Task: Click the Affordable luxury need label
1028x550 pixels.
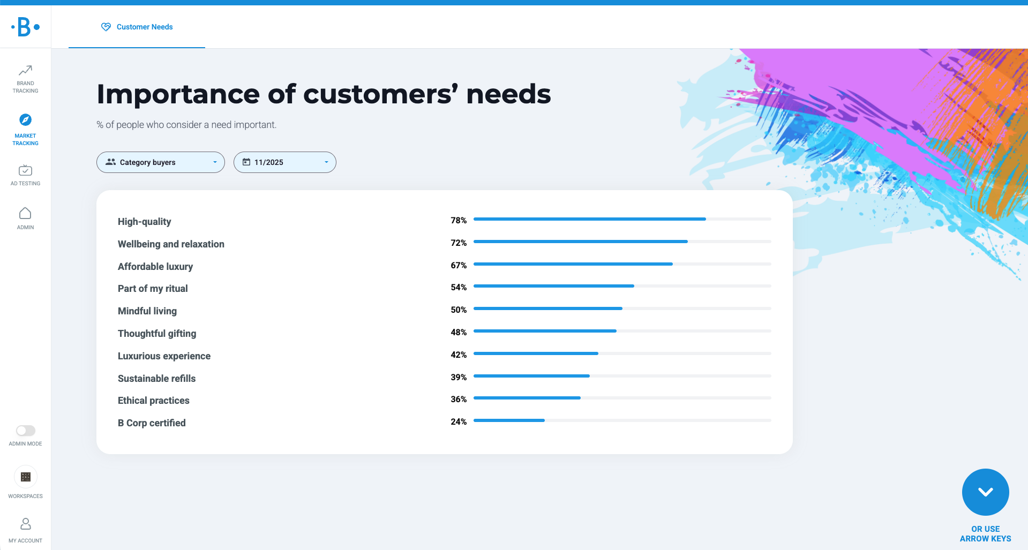Action: pos(155,267)
